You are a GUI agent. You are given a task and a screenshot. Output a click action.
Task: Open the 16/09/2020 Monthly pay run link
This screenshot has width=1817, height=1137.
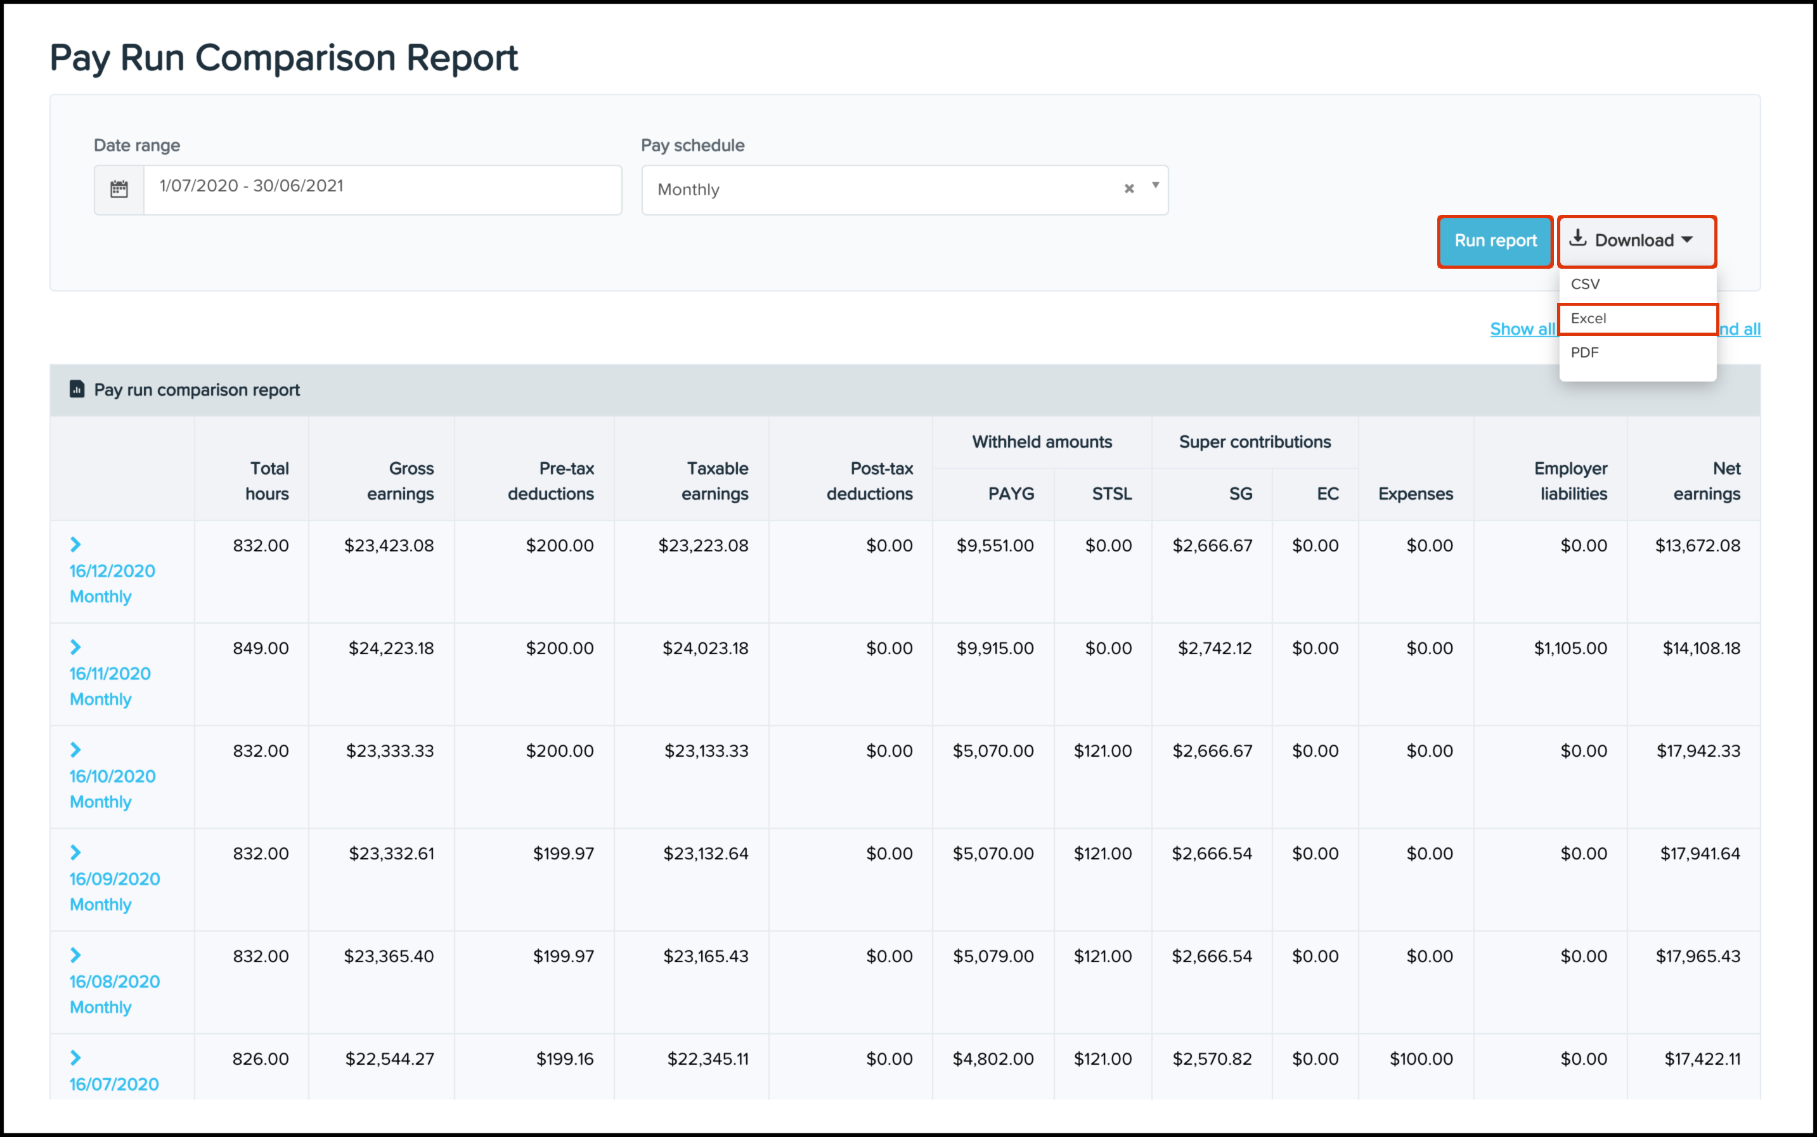(114, 879)
